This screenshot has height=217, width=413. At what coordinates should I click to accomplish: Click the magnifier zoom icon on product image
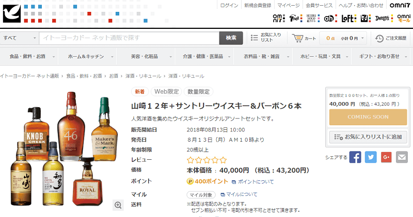coord(118,205)
